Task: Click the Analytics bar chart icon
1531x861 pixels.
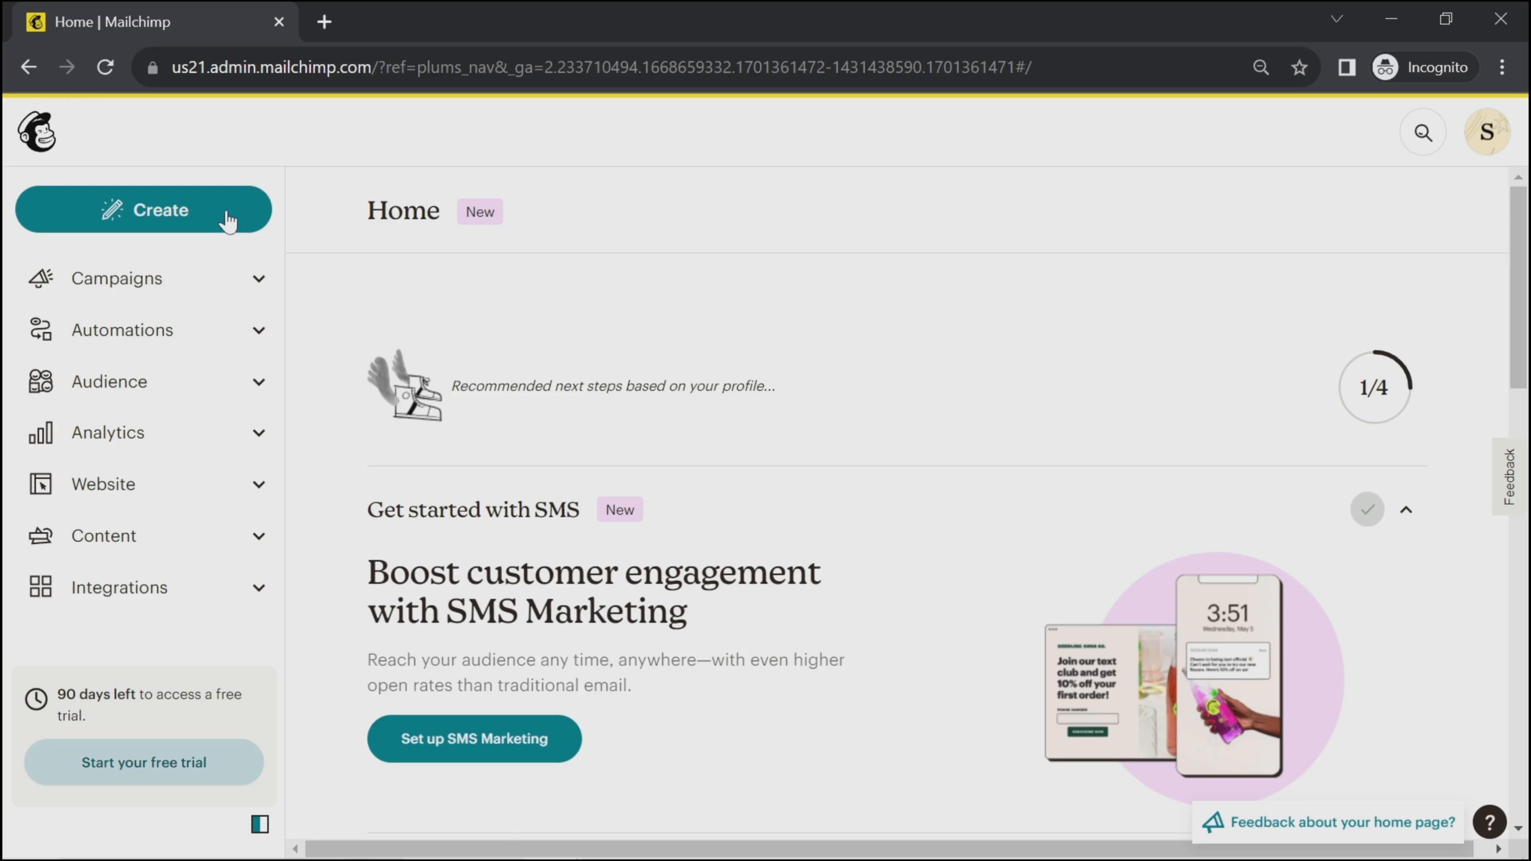Action: coord(40,432)
